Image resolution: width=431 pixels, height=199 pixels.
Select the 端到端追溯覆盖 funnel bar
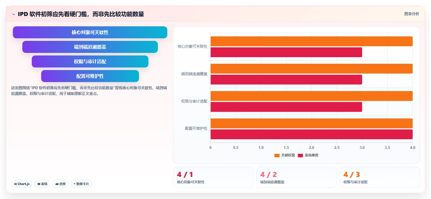pos(90,47)
